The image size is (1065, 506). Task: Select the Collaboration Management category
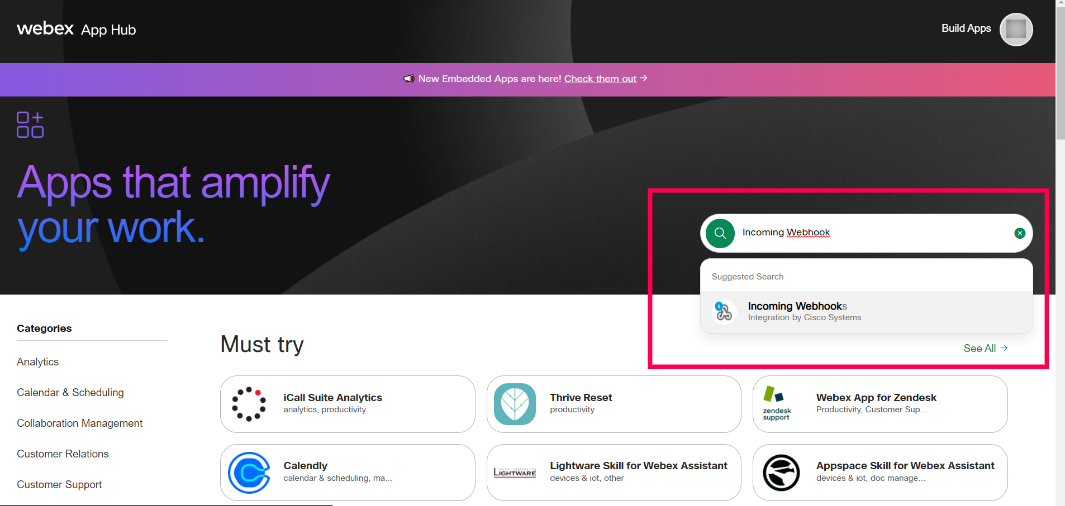coord(79,423)
